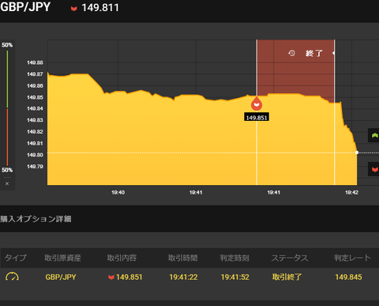Click the white current-price dot on chart
This screenshot has width=379, height=306.
pos(357,153)
